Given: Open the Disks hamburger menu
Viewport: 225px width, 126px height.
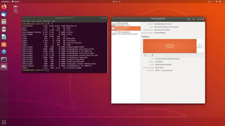Looking at the screenshot, I should pos(194,19).
